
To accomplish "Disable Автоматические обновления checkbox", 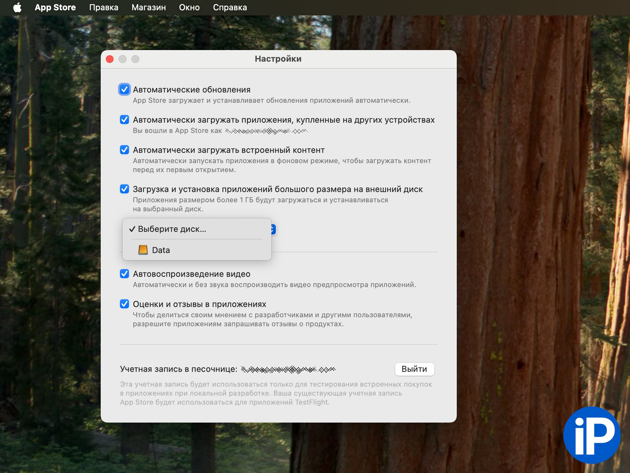I will [x=124, y=90].
